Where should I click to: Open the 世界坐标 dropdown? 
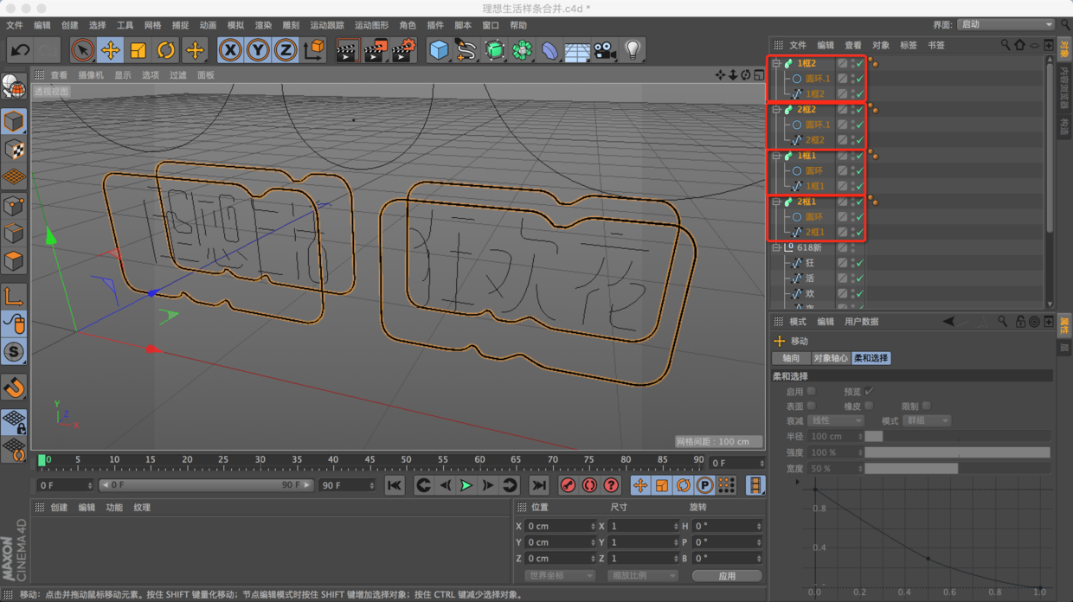[560, 576]
